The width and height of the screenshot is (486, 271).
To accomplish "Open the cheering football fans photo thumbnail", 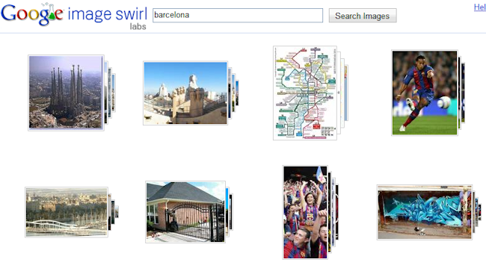I will pyautogui.click(x=305, y=212).
